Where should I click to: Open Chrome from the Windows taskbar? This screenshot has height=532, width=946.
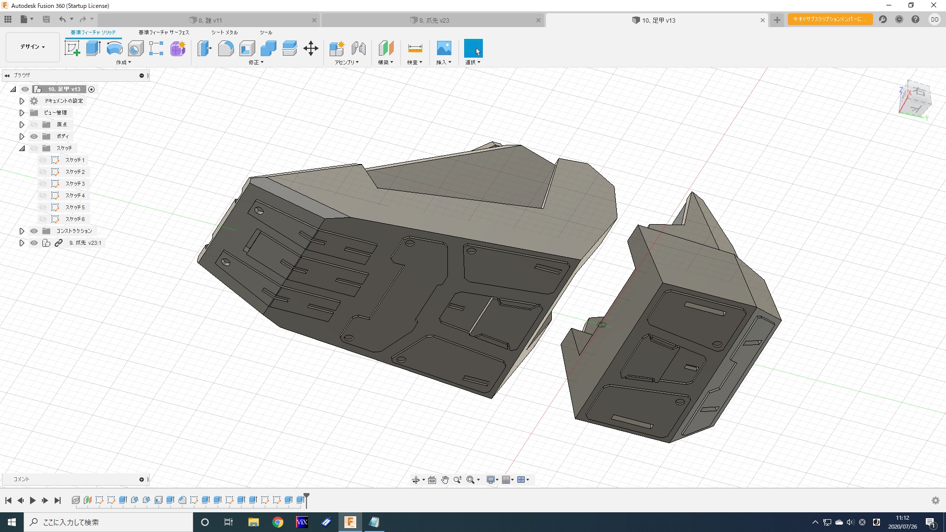coord(278,522)
